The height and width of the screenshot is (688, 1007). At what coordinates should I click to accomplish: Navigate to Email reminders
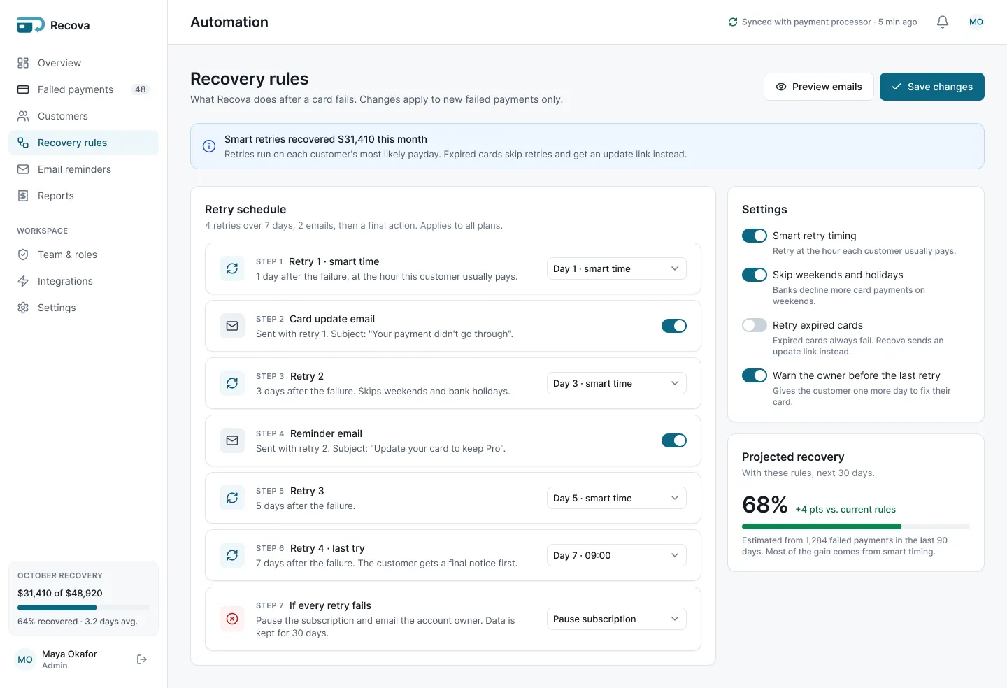84,169
